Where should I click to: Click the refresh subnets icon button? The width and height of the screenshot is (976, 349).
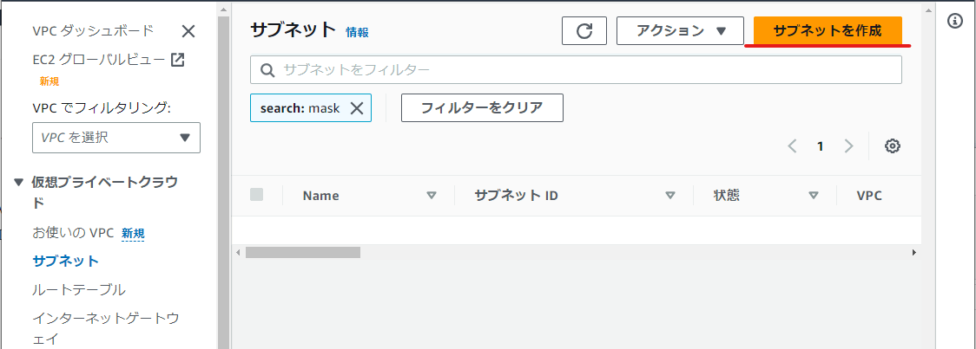[584, 31]
